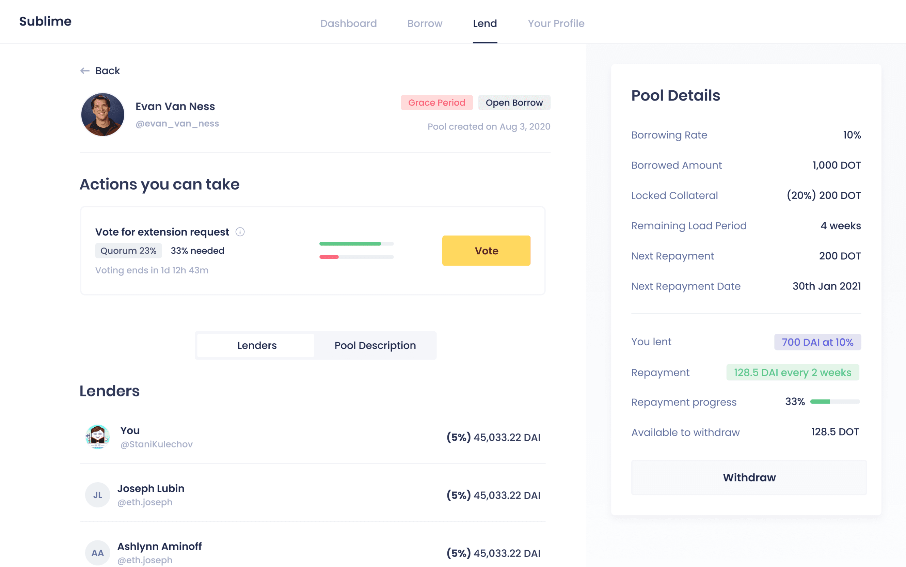The width and height of the screenshot is (906, 567).
Task: Switch to Pool Description view
Action: pos(375,345)
